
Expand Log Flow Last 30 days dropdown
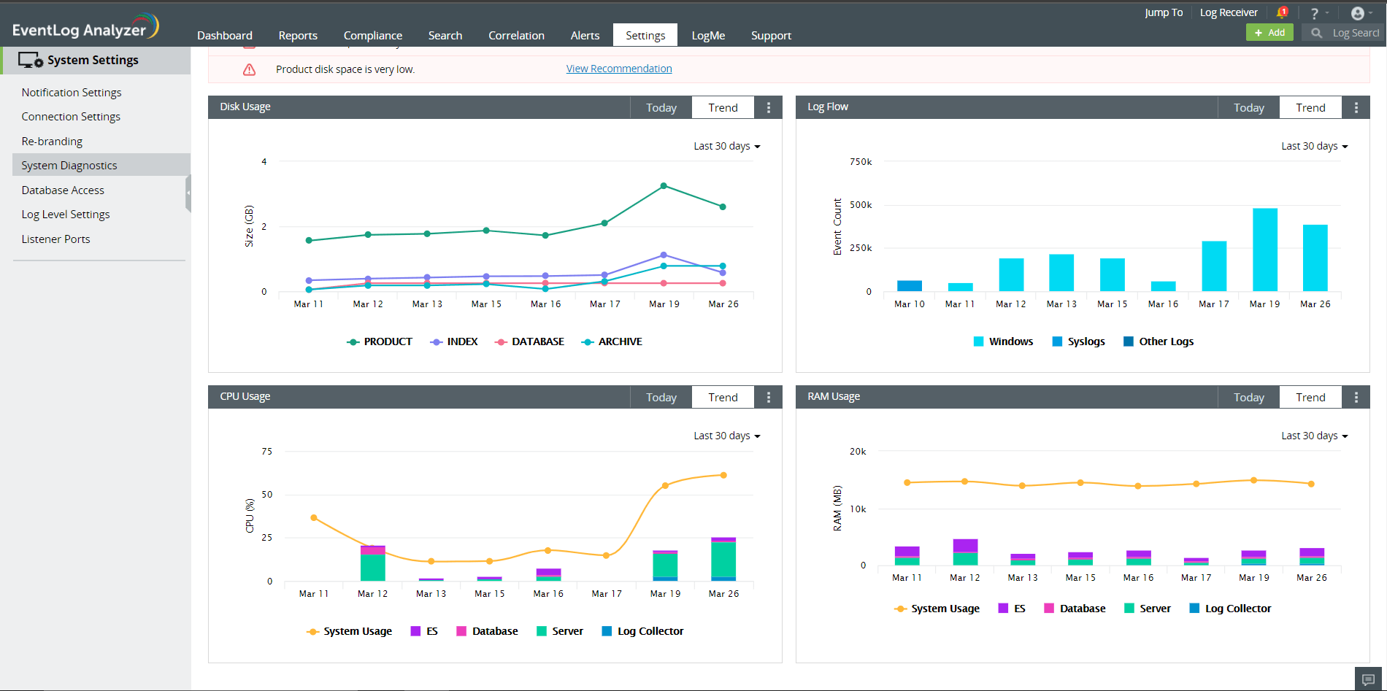[1314, 146]
